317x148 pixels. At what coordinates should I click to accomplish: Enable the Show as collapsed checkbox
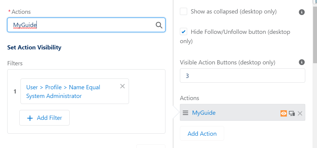pos(184,11)
